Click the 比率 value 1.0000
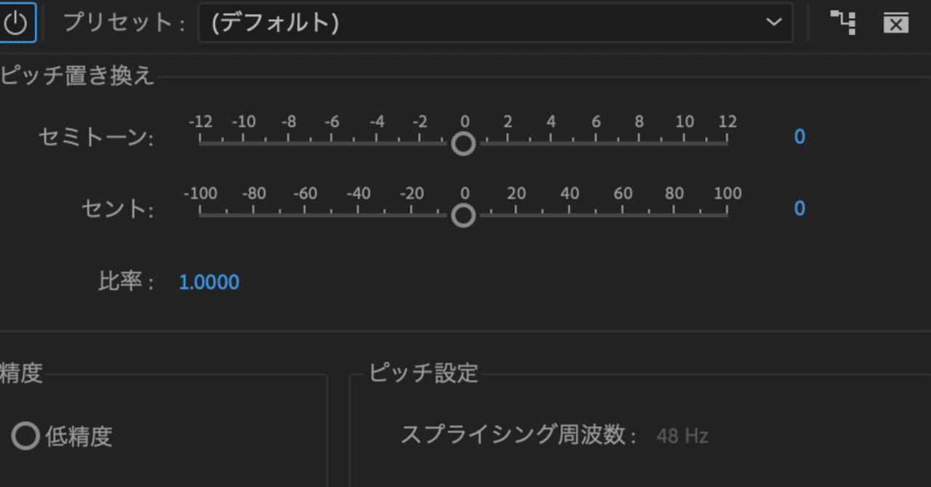Image resolution: width=931 pixels, height=487 pixels. pyautogui.click(x=209, y=282)
